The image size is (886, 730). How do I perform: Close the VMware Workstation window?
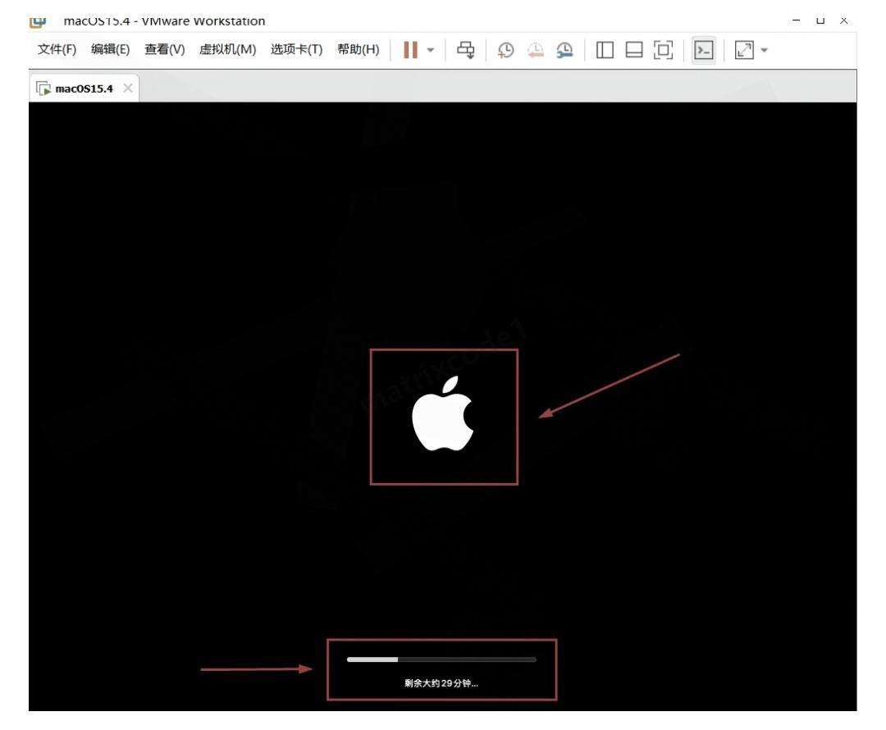coord(843,21)
